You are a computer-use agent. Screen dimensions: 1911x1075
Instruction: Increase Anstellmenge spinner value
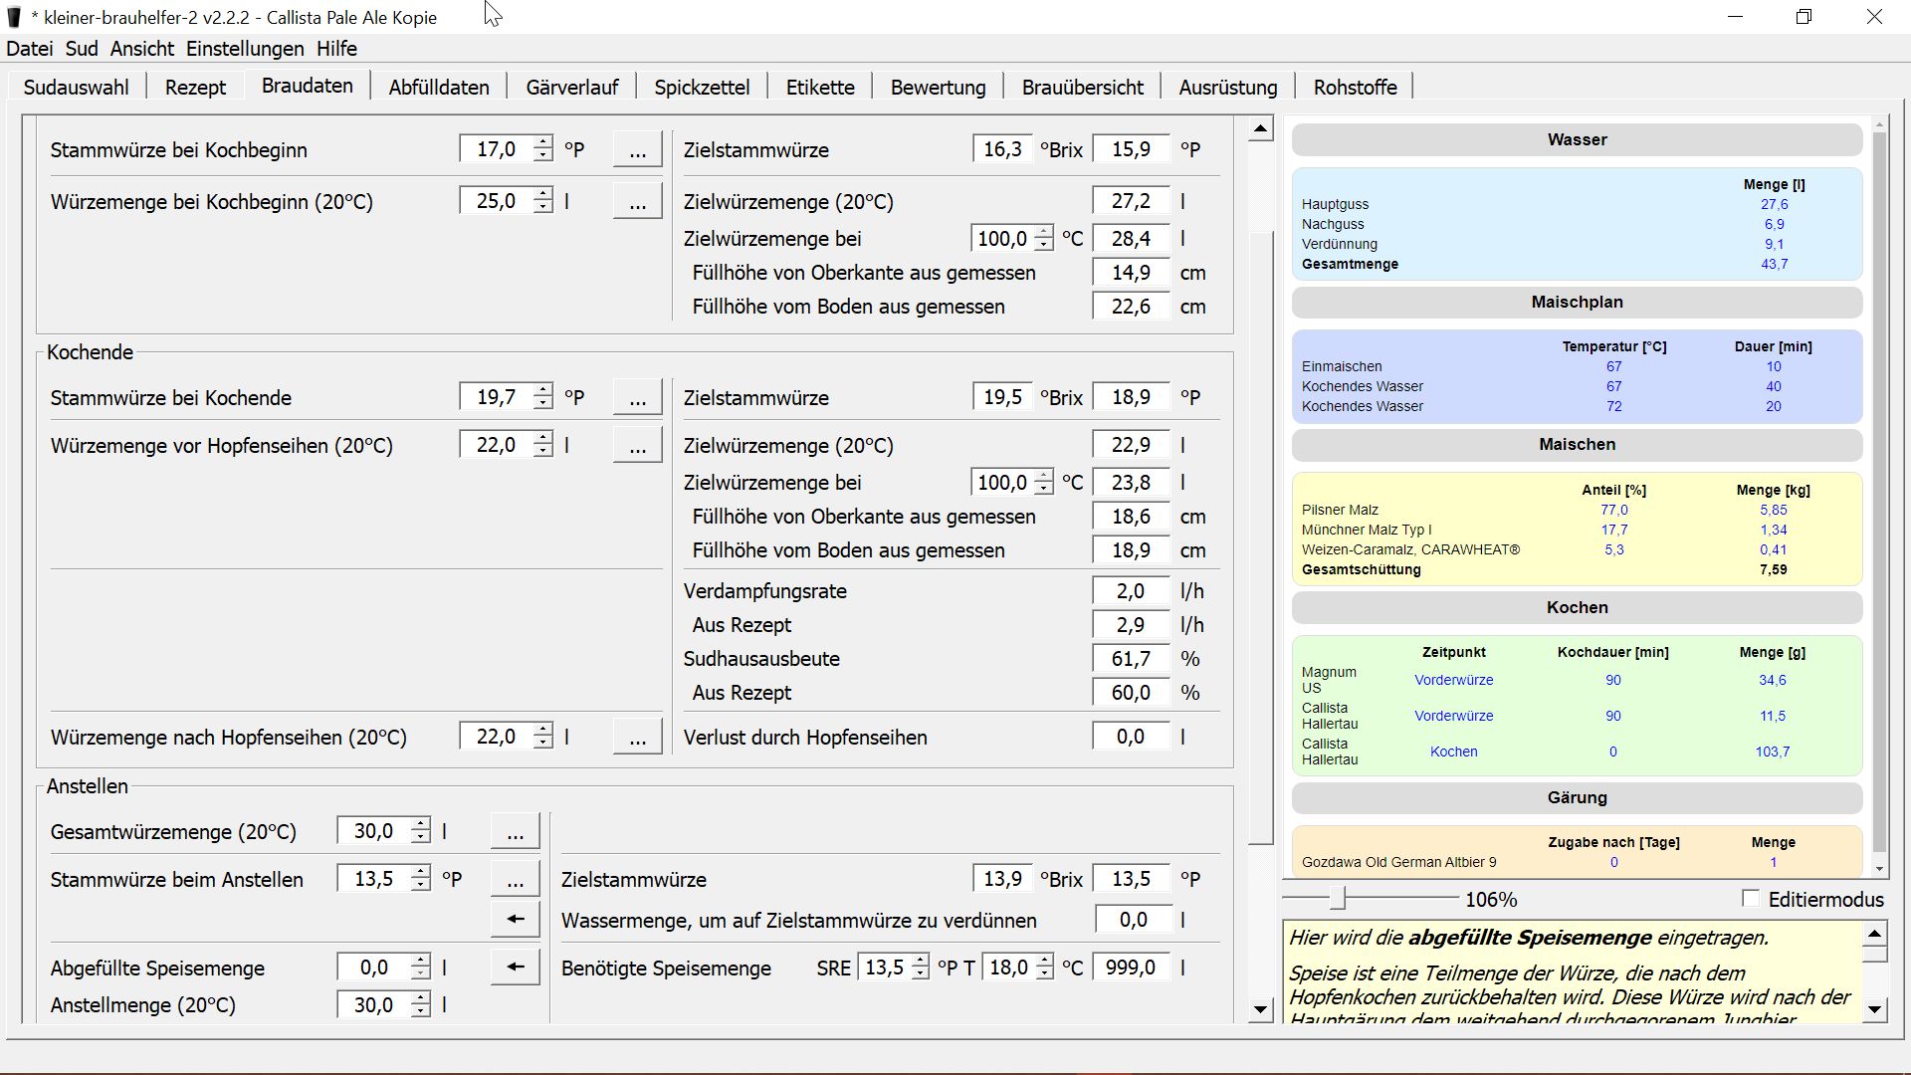pos(421,998)
